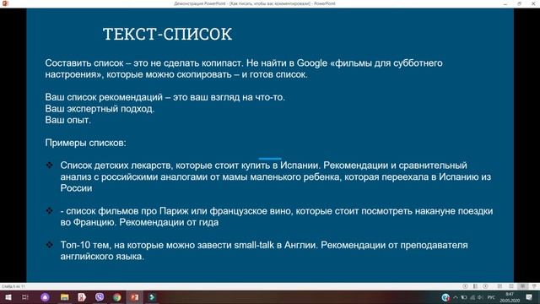
Task: Open Google Chrome from the taskbar
Action: pyautogui.click(x=117, y=297)
